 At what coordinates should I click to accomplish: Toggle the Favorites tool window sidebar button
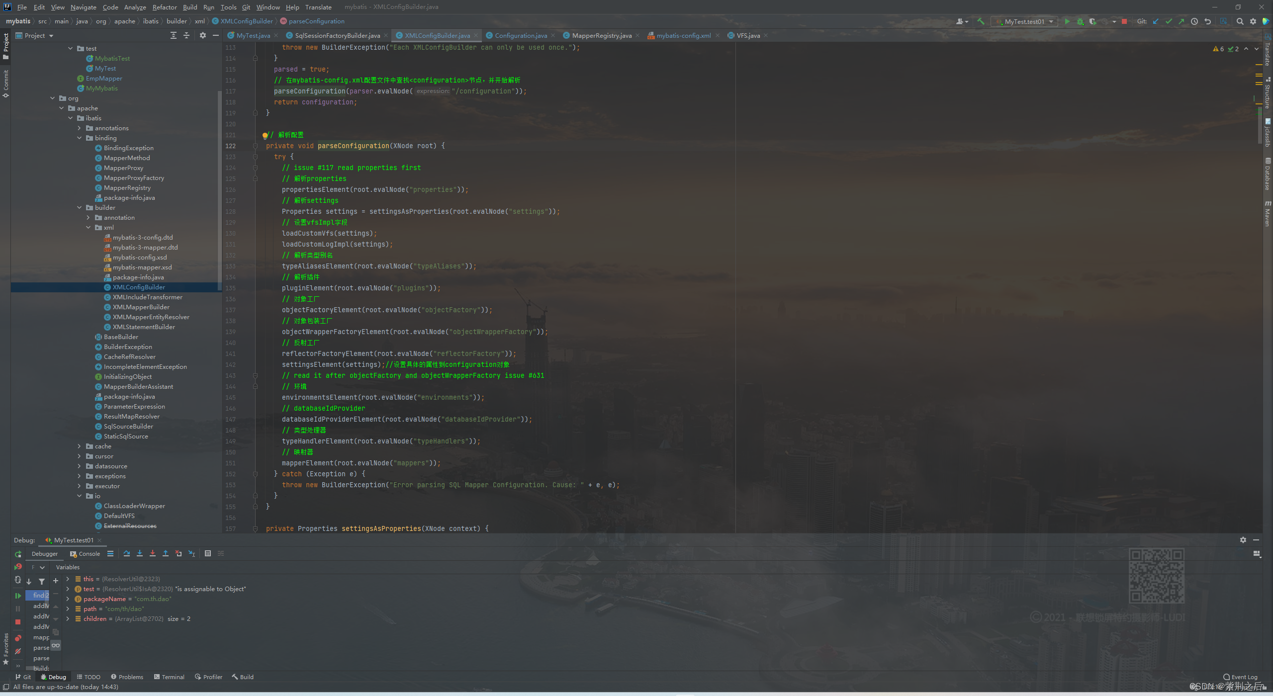pyautogui.click(x=6, y=648)
